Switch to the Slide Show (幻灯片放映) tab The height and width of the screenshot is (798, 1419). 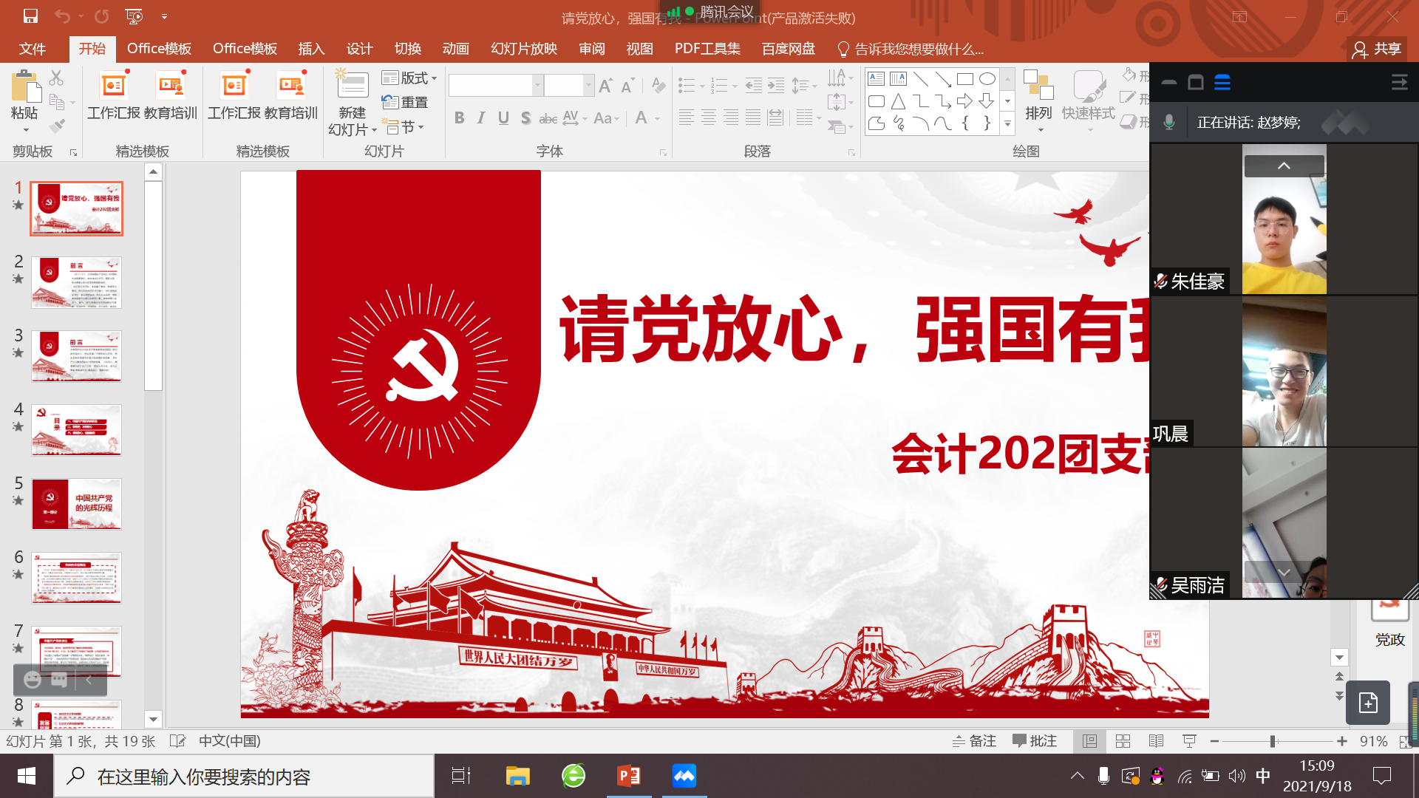click(524, 49)
